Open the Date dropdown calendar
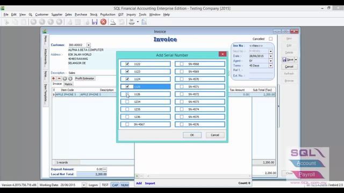344x193 pixels. coord(270,56)
